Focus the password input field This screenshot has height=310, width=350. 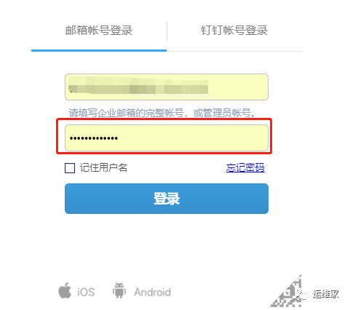(x=167, y=138)
